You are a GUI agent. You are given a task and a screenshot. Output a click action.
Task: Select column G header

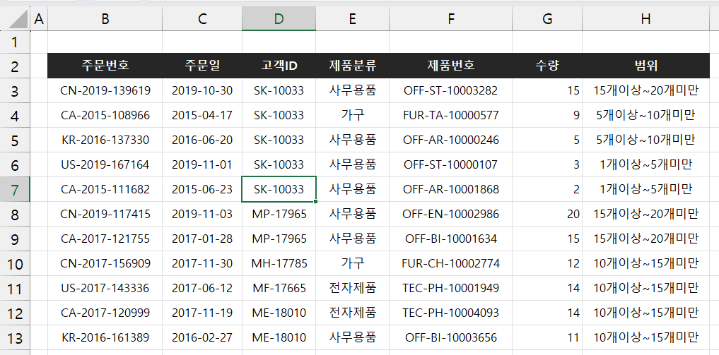[547, 19]
